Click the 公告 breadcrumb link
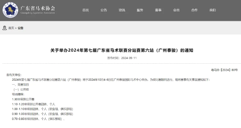 point(20,28)
